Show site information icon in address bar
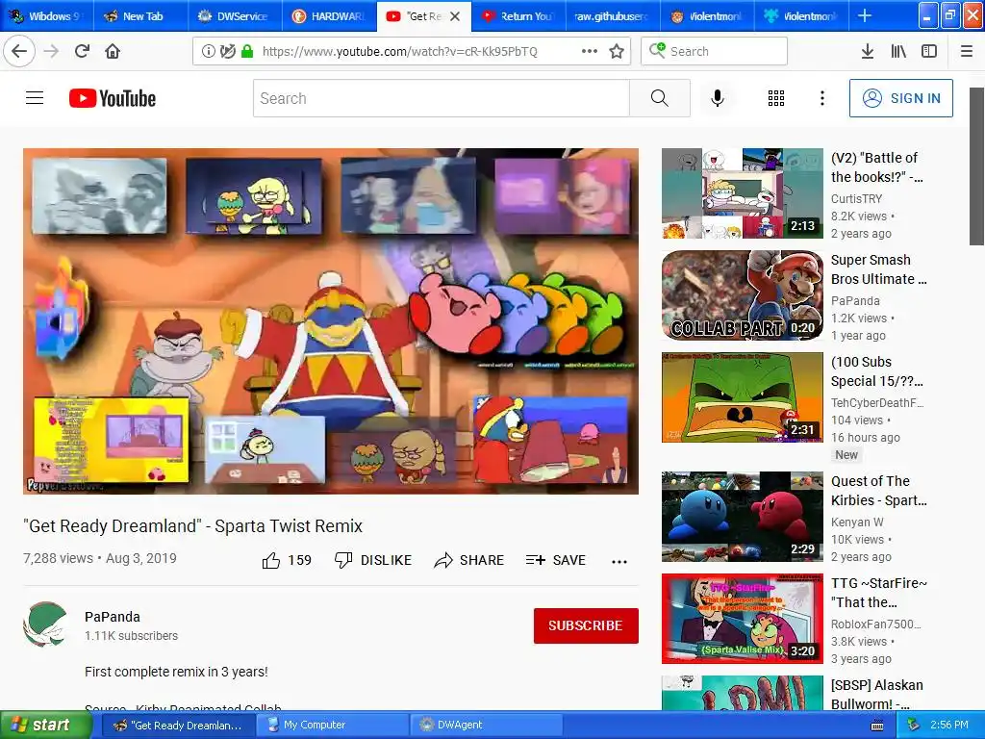This screenshot has height=739, width=985. point(208,51)
